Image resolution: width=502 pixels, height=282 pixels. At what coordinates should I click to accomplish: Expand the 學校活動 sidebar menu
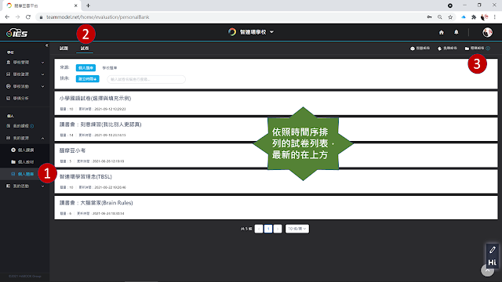[24, 86]
